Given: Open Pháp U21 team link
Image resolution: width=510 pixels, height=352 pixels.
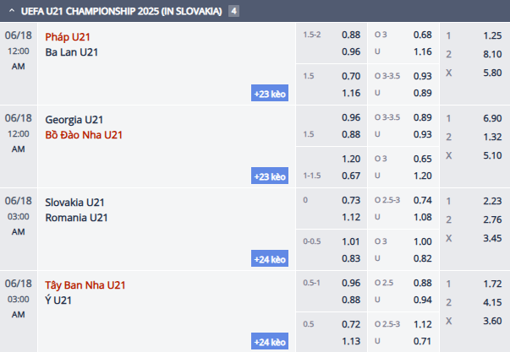Looking at the screenshot, I should coord(68,35).
